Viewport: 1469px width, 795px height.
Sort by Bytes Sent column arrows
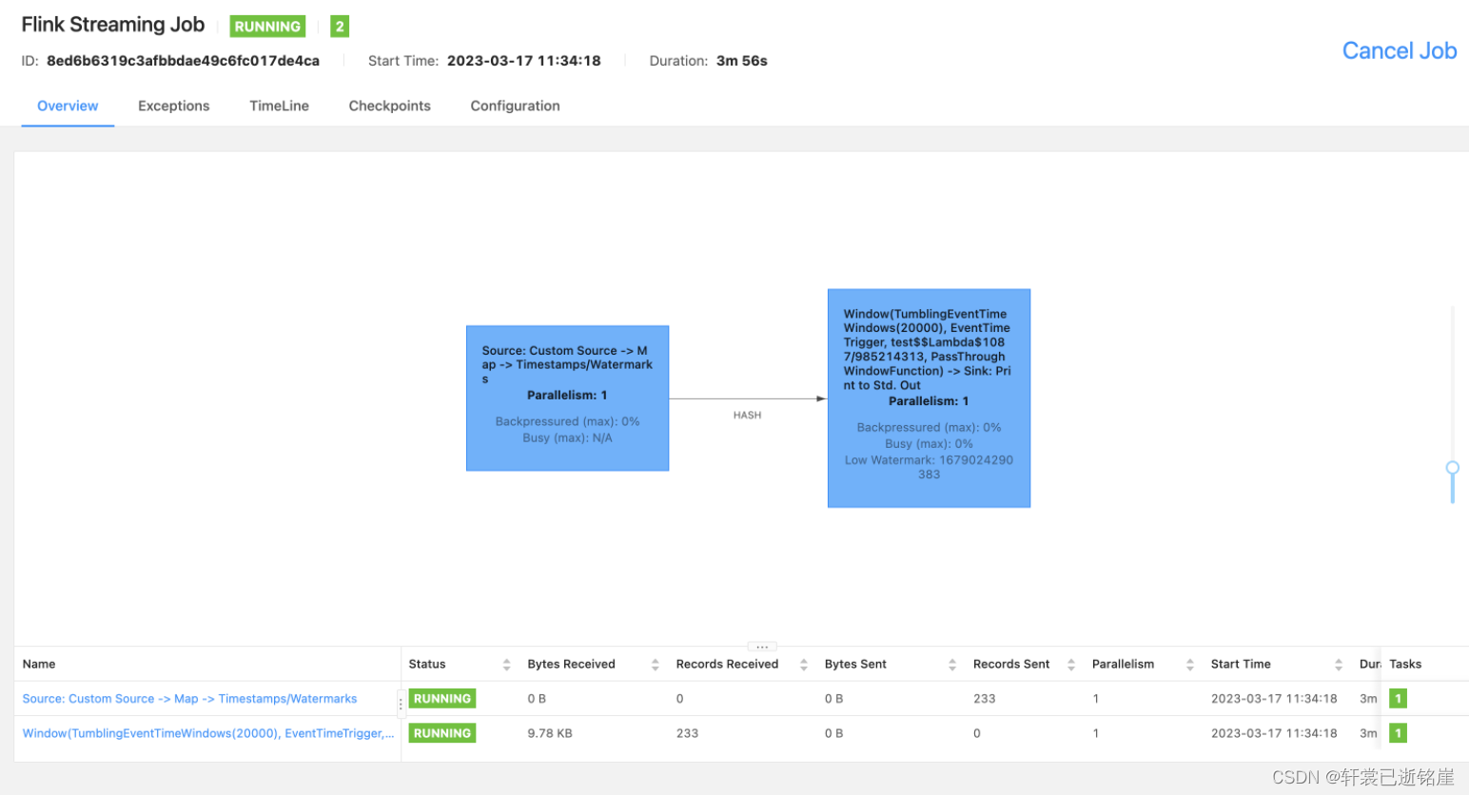pos(952,665)
